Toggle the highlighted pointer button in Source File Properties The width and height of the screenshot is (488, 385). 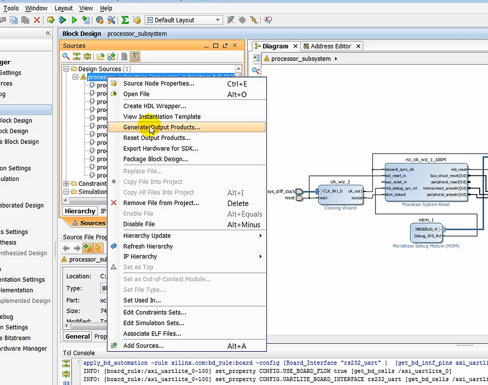pos(97,248)
